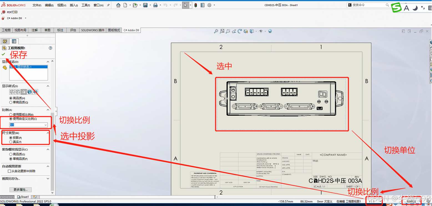
Task: Collapse the 尺寸类型(M) section
Action: pyautogui.click(x=48, y=133)
